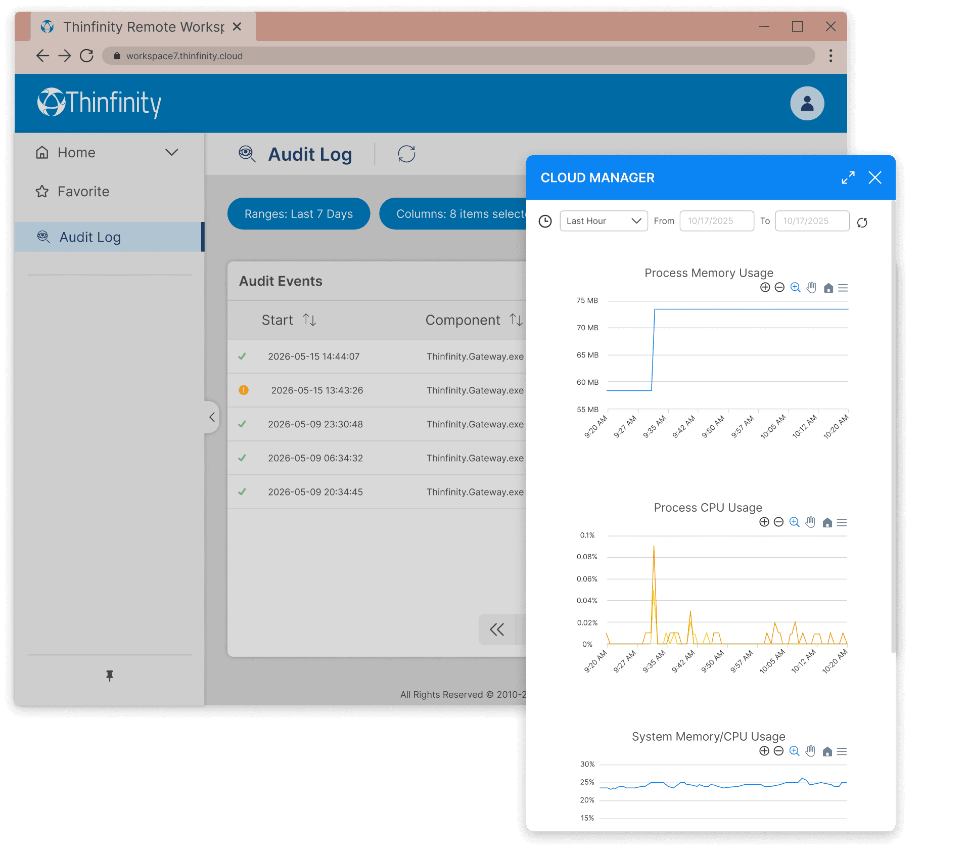Image resolution: width=969 pixels, height=850 pixels.
Task: Zoom out on Process Memory Usage chart
Action: click(779, 288)
